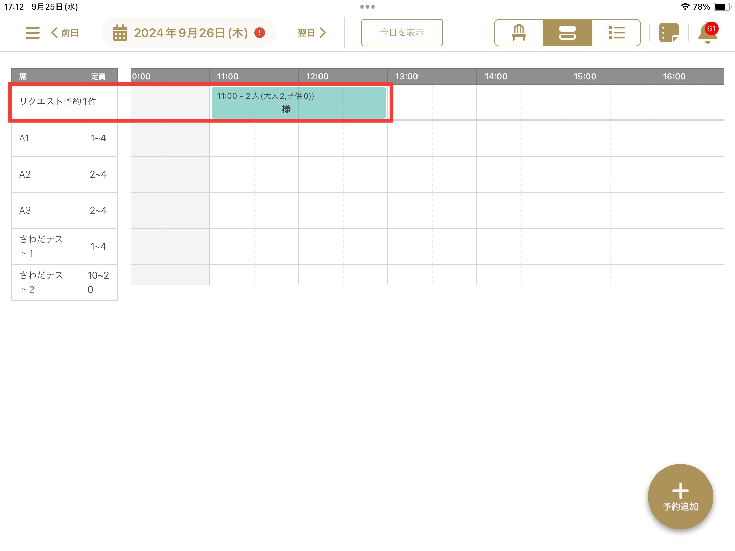Open 11:00 reservation block for 2 people
The width and height of the screenshot is (735, 551).
[x=298, y=102]
